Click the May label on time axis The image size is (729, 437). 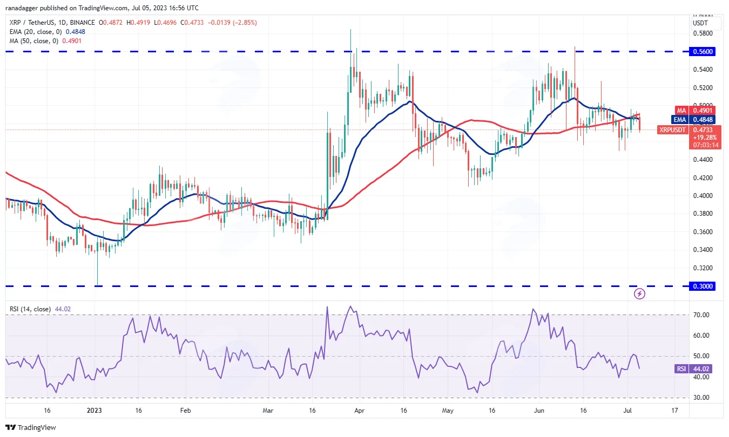pyautogui.click(x=448, y=411)
